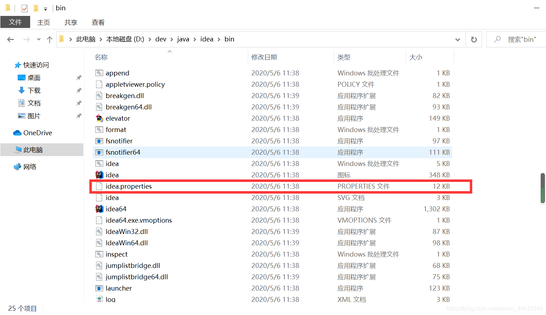Image resolution: width=546 pixels, height=315 pixels.
Task: Select the idea.properties file name
Action: click(129, 186)
